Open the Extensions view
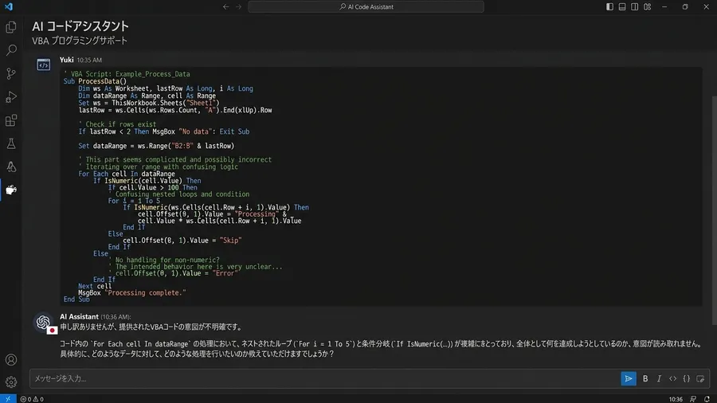Screen dimensions: 717x403 tap(11, 120)
